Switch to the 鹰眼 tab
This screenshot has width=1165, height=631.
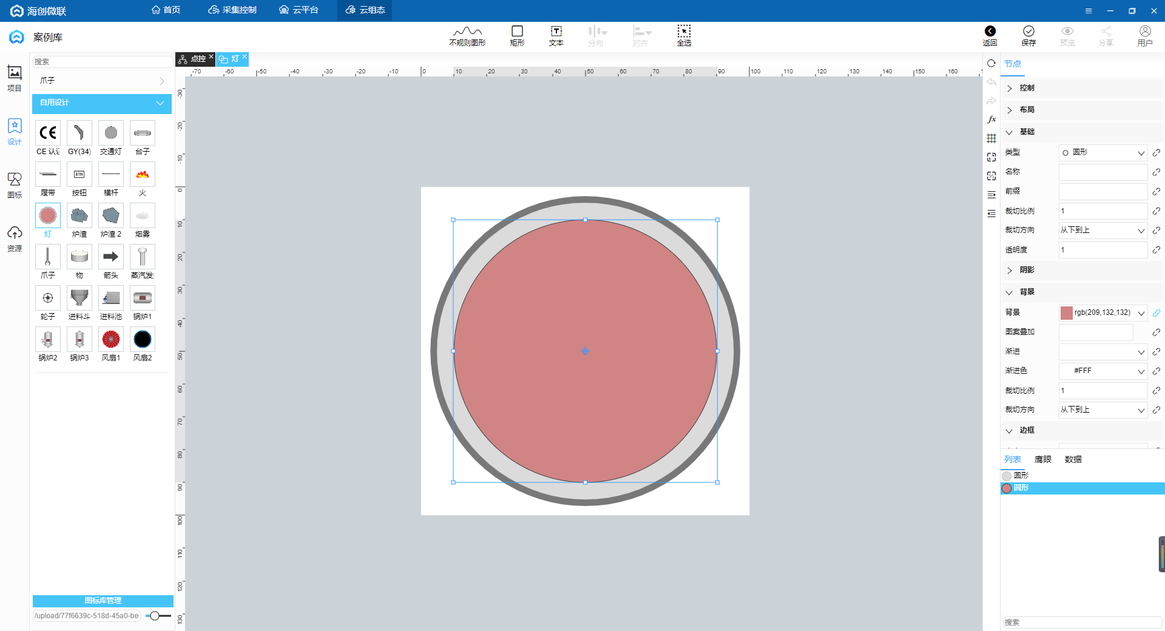[1042, 459]
